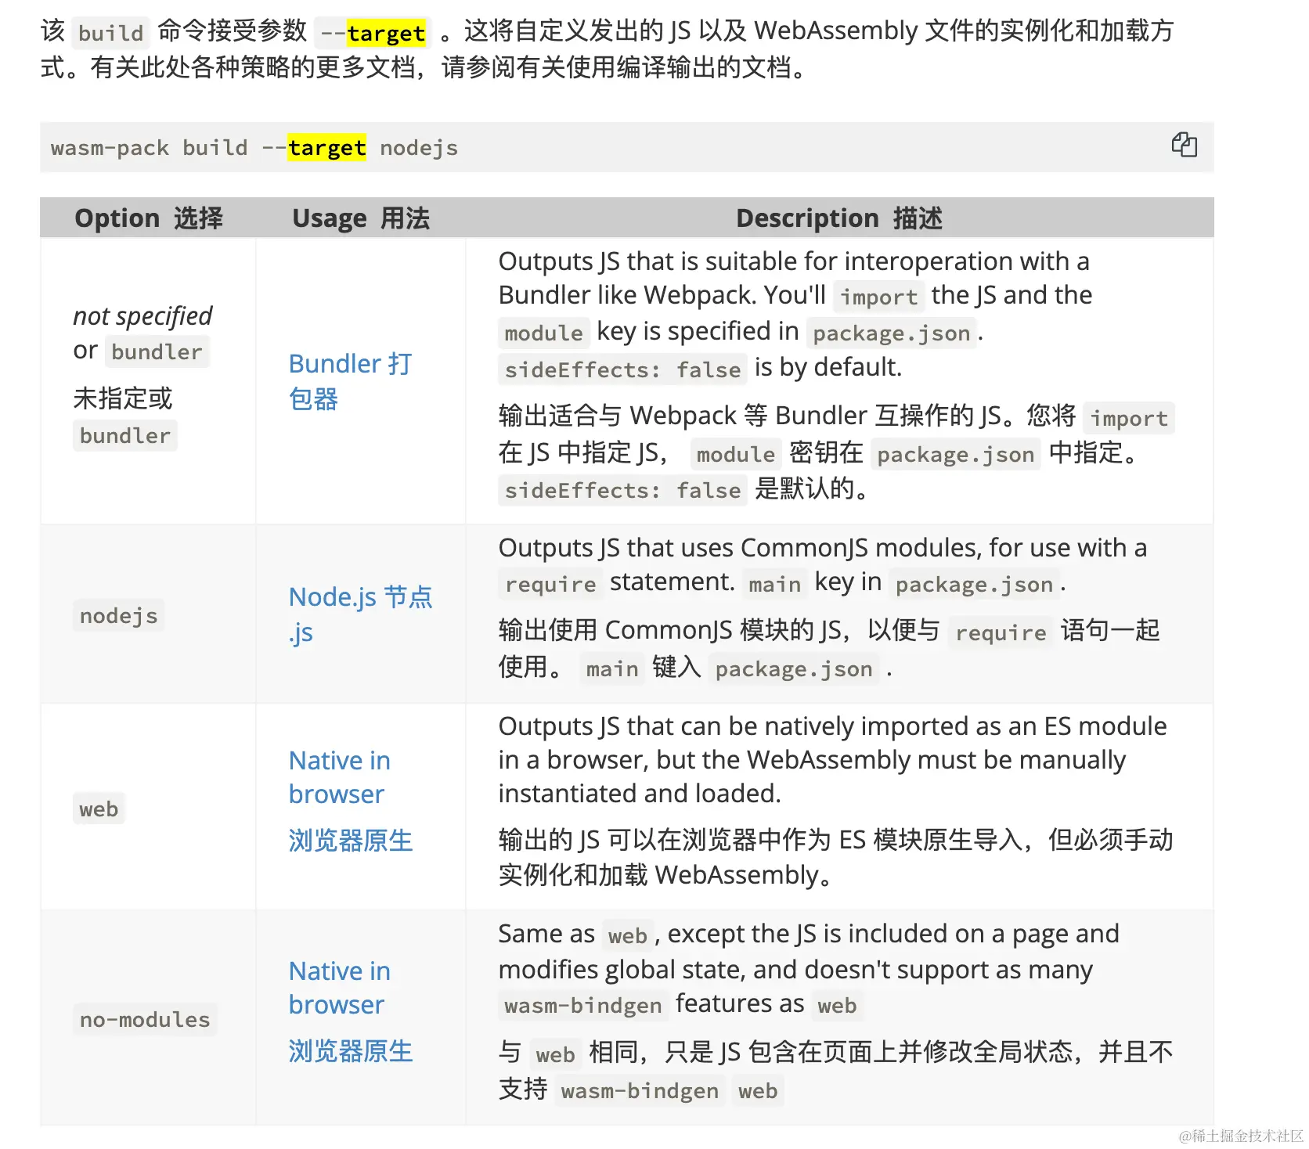Click the text 'instantiated and loaded.'
This screenshot has width=1309, height=1149.
tap(640, 793)
